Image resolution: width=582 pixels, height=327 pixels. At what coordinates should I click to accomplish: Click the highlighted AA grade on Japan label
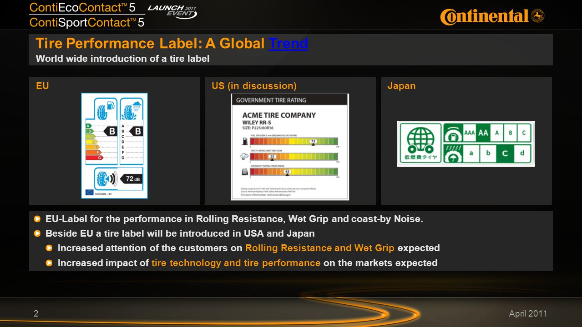[483, 133]
